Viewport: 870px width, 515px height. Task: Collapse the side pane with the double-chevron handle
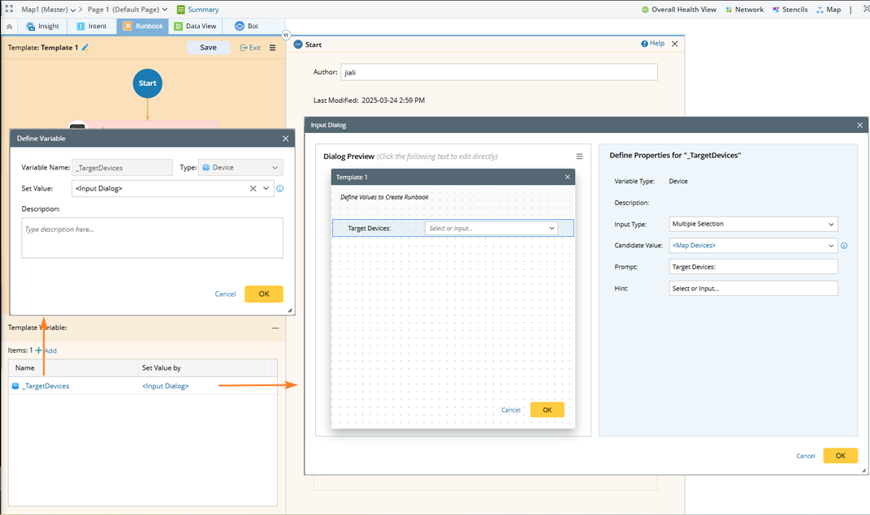coord(286,35)
